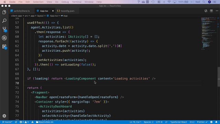Viewport: 220px width, 124px height.
Task: Change language mode TypeScript React
Action: 178,122
